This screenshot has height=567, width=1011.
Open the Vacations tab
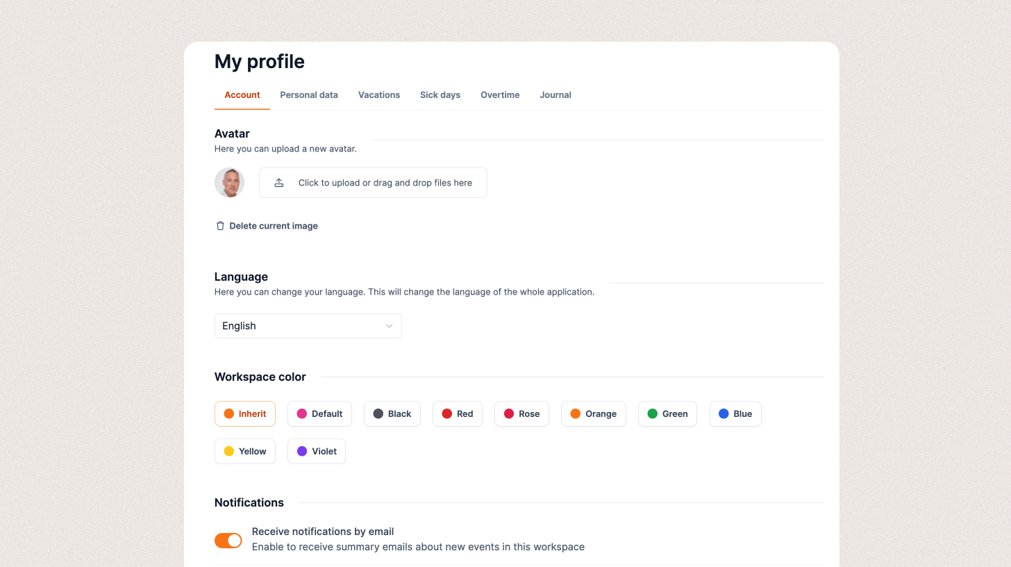[x=379, y=95]
